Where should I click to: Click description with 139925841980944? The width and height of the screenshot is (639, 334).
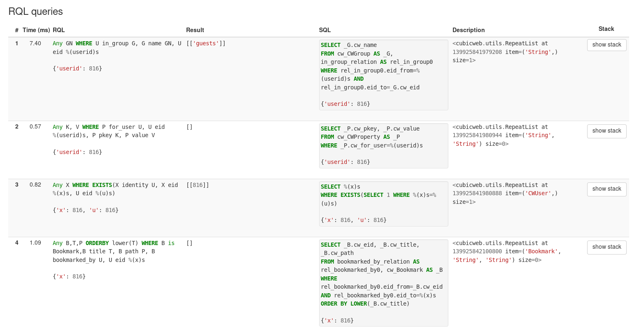[x=504, y=135]
